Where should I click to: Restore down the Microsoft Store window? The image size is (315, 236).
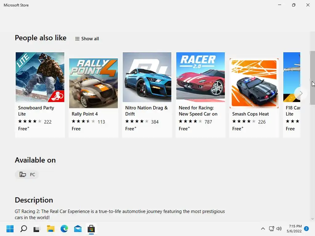tap(294, 5)
